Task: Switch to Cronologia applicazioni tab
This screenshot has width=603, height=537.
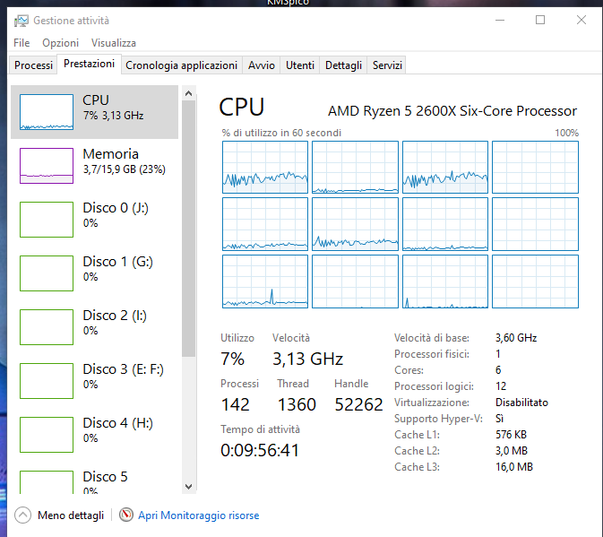Action: tap(182, 65)
